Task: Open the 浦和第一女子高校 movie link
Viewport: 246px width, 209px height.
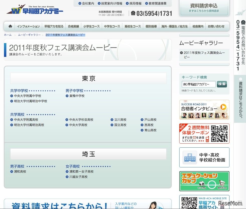Action: click(81, 172)
